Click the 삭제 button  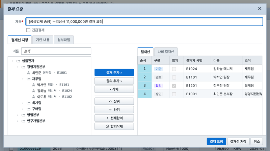(x=114, y=89)
